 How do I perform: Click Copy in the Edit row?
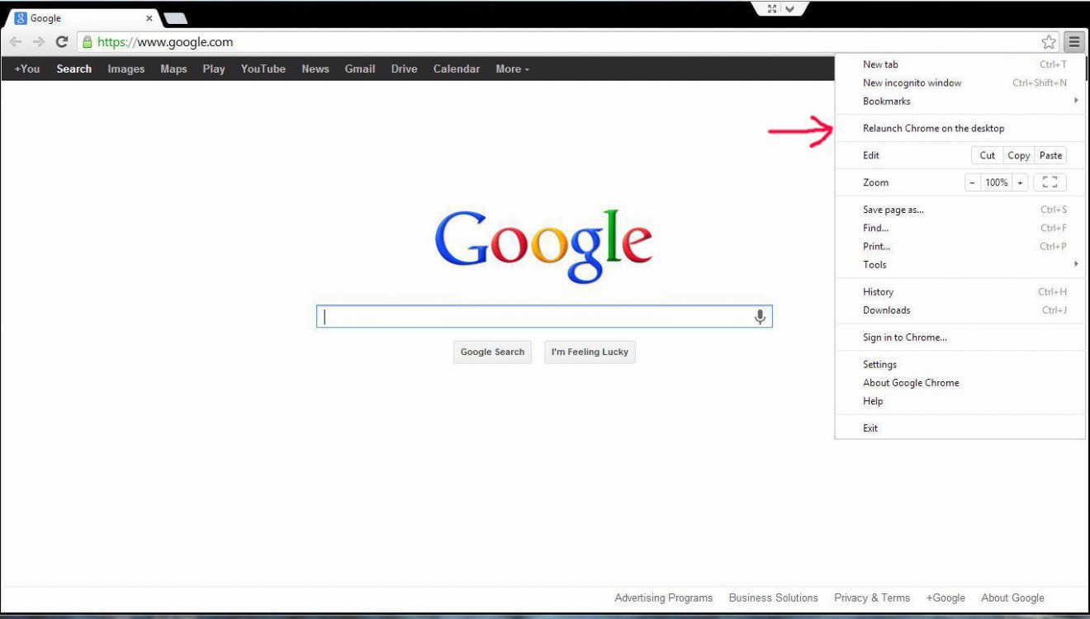coord(1019,155)
